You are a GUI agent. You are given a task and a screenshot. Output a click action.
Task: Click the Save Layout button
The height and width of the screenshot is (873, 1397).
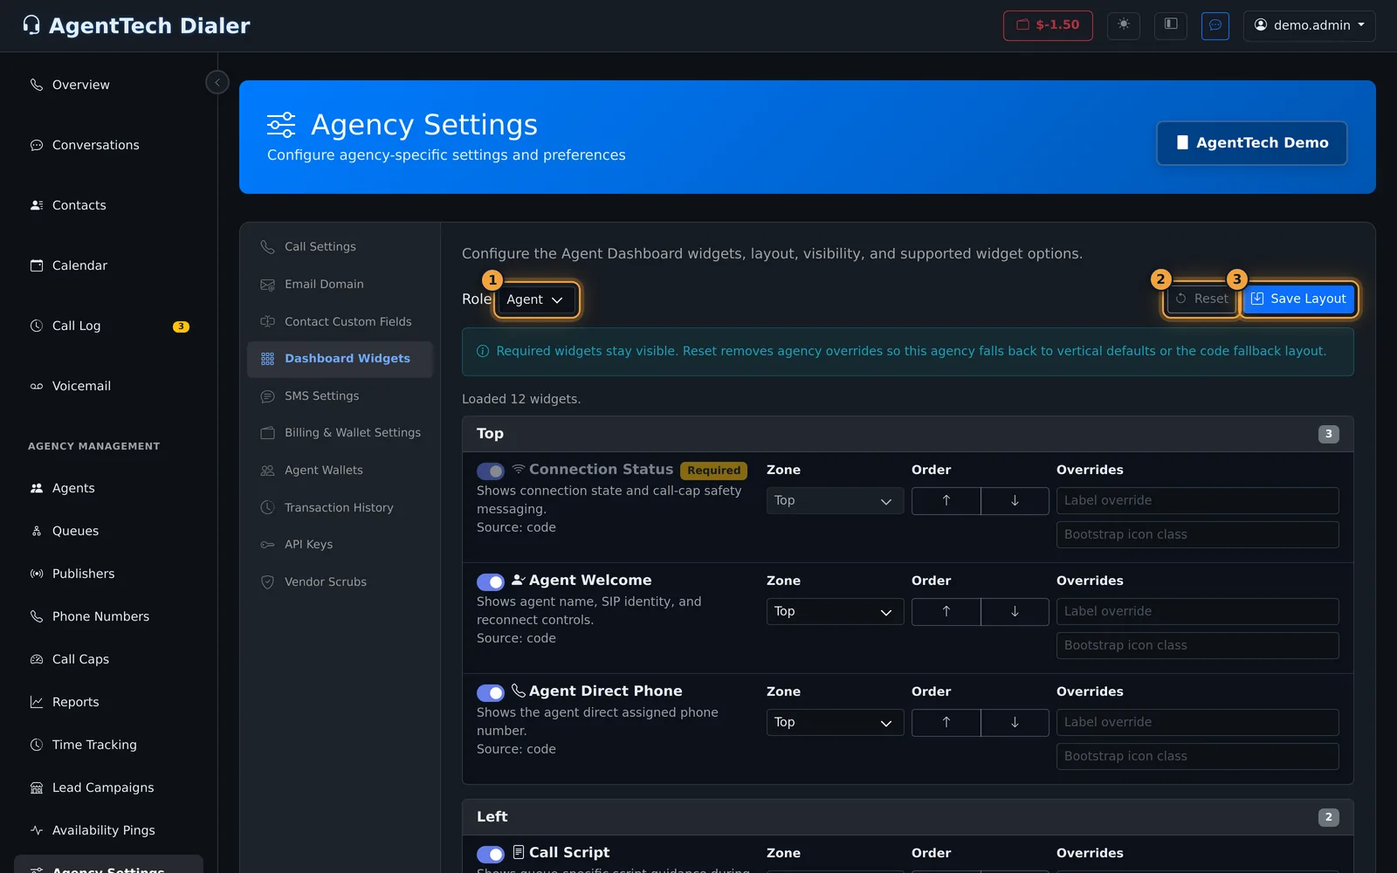pyautogui.click(x=1298, y=299)
